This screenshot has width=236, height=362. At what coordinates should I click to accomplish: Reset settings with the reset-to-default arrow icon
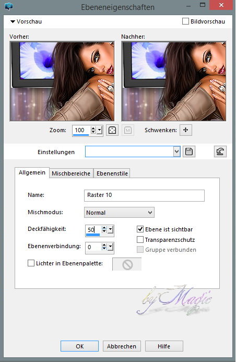click(x=220, y=151)
